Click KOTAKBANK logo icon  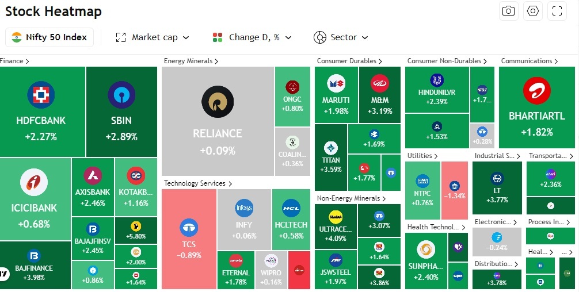point(136,176)
